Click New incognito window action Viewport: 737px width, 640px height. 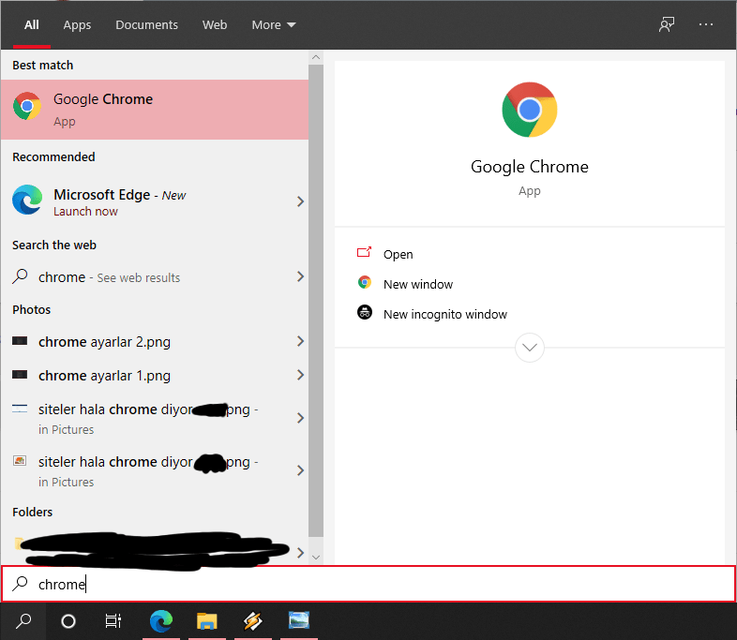coord(444,314)
